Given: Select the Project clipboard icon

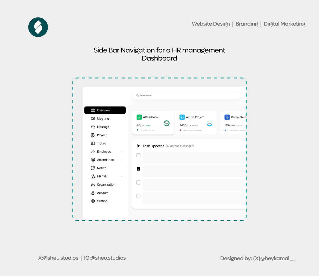Looking at the screenshot, I should 93,135.
